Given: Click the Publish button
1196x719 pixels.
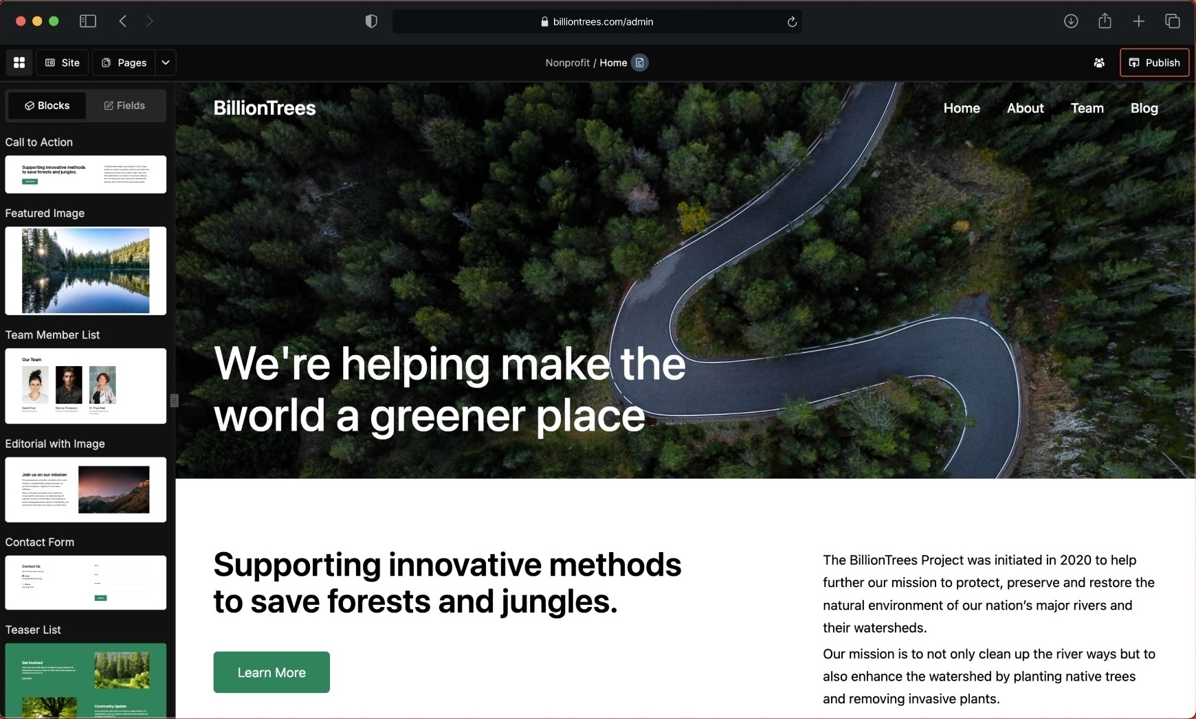Looking at the screenshot, I should click(1154, 62).
